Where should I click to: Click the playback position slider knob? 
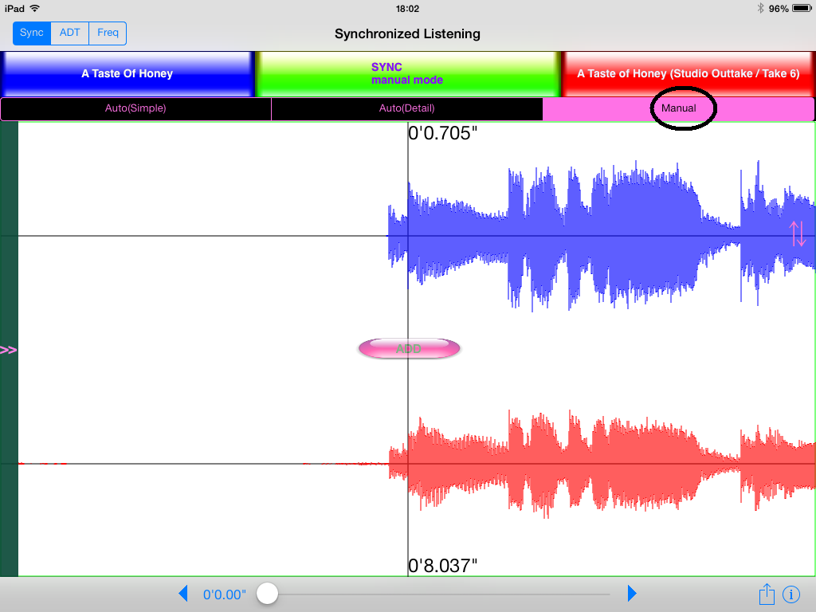(x=267, y=593)
